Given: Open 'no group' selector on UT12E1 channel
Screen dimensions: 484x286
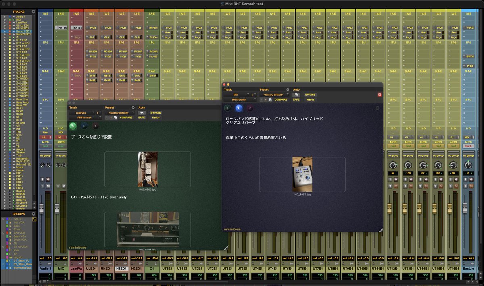Looking at the screenshot, I should 394,155.
